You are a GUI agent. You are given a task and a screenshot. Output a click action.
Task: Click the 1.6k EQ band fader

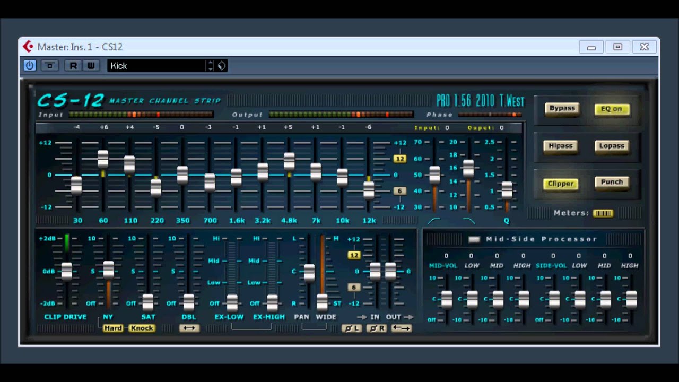236,177
